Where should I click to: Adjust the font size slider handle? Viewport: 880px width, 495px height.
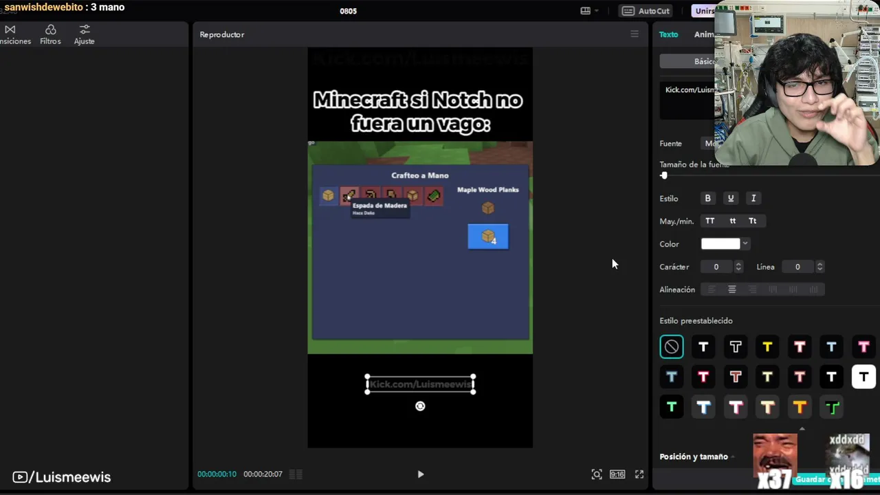664,175
